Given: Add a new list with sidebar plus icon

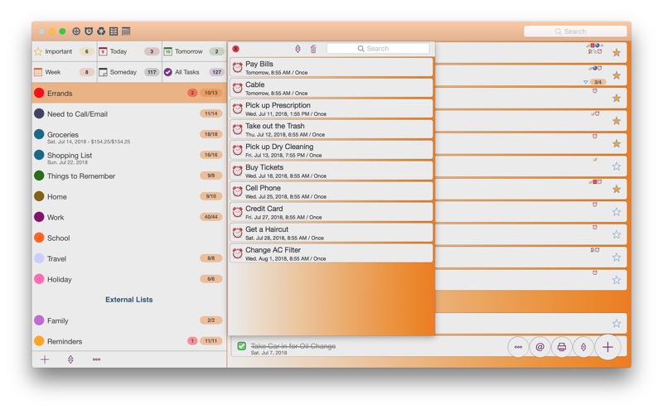Looking at the screenshot, I should click(x=45, y=359).
